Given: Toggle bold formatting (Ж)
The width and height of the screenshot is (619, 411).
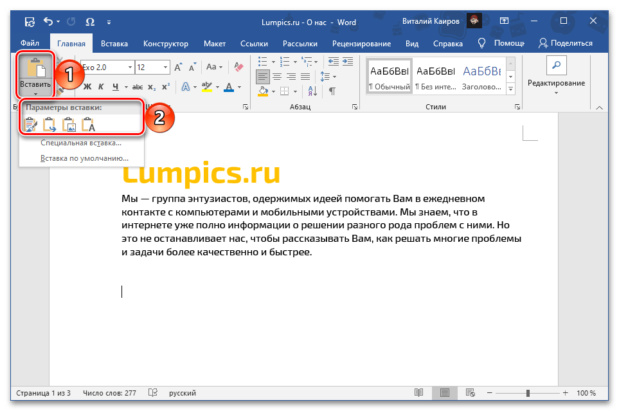Looking at the screenshot, I should [x=88, y=87].
